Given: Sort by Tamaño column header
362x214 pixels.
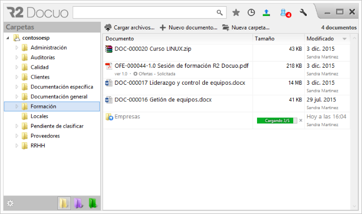Looking at the screenshot, I should [279, 39].
